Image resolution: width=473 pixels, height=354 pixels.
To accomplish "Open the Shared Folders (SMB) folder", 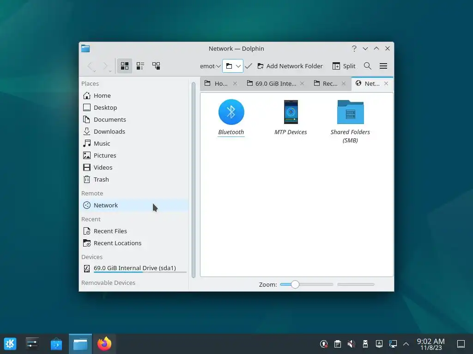I will click(x=350, y=122).
